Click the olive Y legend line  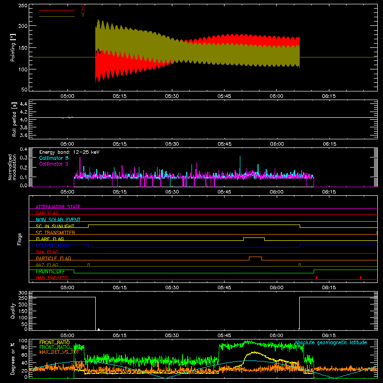[57, 16]
